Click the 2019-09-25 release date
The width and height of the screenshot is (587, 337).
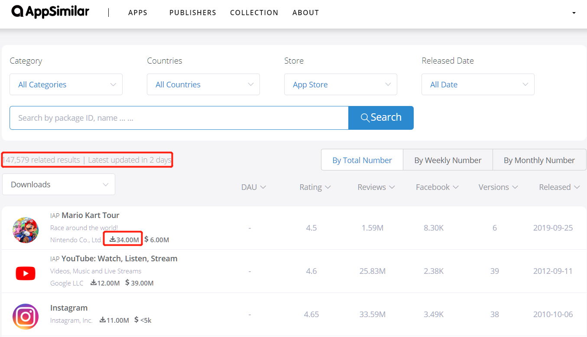click(x=553, y=228)
